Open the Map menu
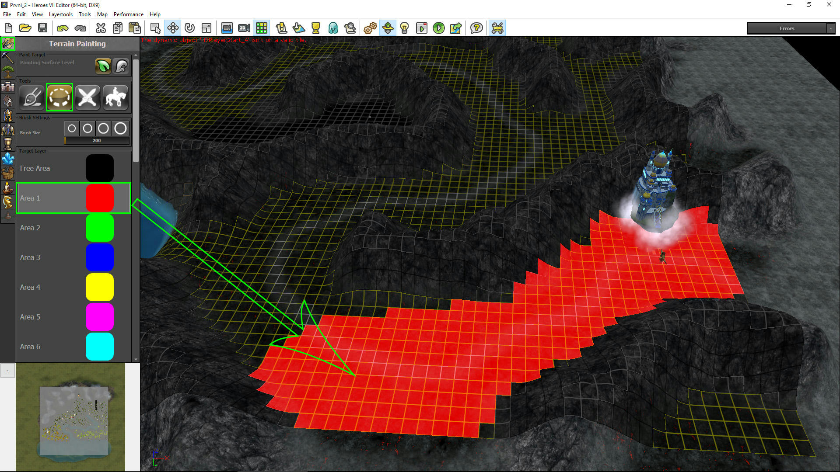Image resolution: width=840 pixels, height=472 pixels. tap(102, 14)
